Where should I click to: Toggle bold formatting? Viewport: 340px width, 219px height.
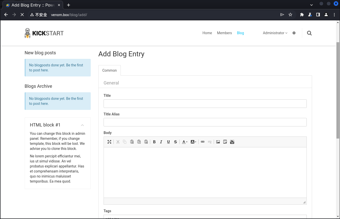coord(154,142)
